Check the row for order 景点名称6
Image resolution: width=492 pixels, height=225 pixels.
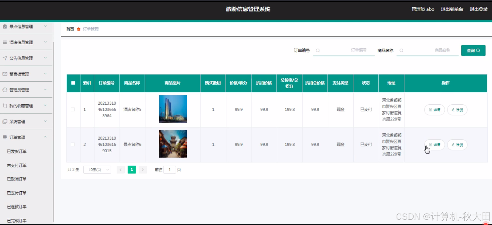[73, 145]
